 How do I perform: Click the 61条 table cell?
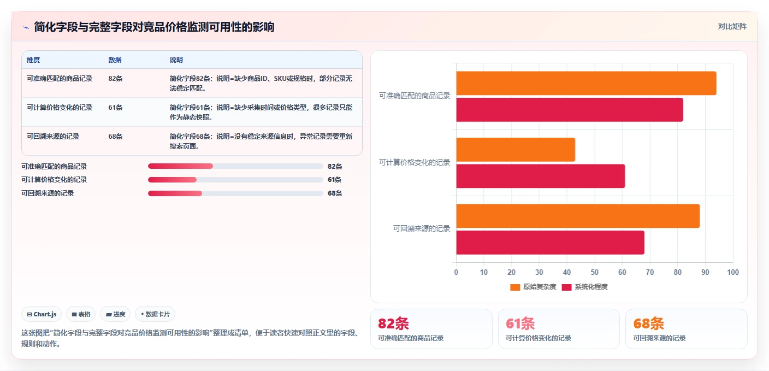(x=115, y=107)
